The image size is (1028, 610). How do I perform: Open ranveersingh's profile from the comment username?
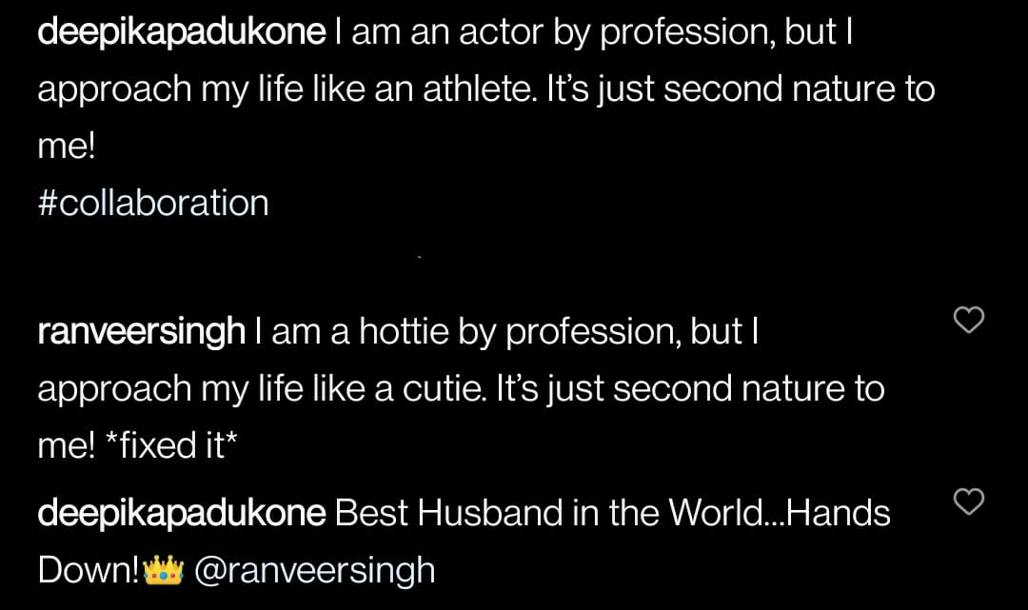pos(141,332)
